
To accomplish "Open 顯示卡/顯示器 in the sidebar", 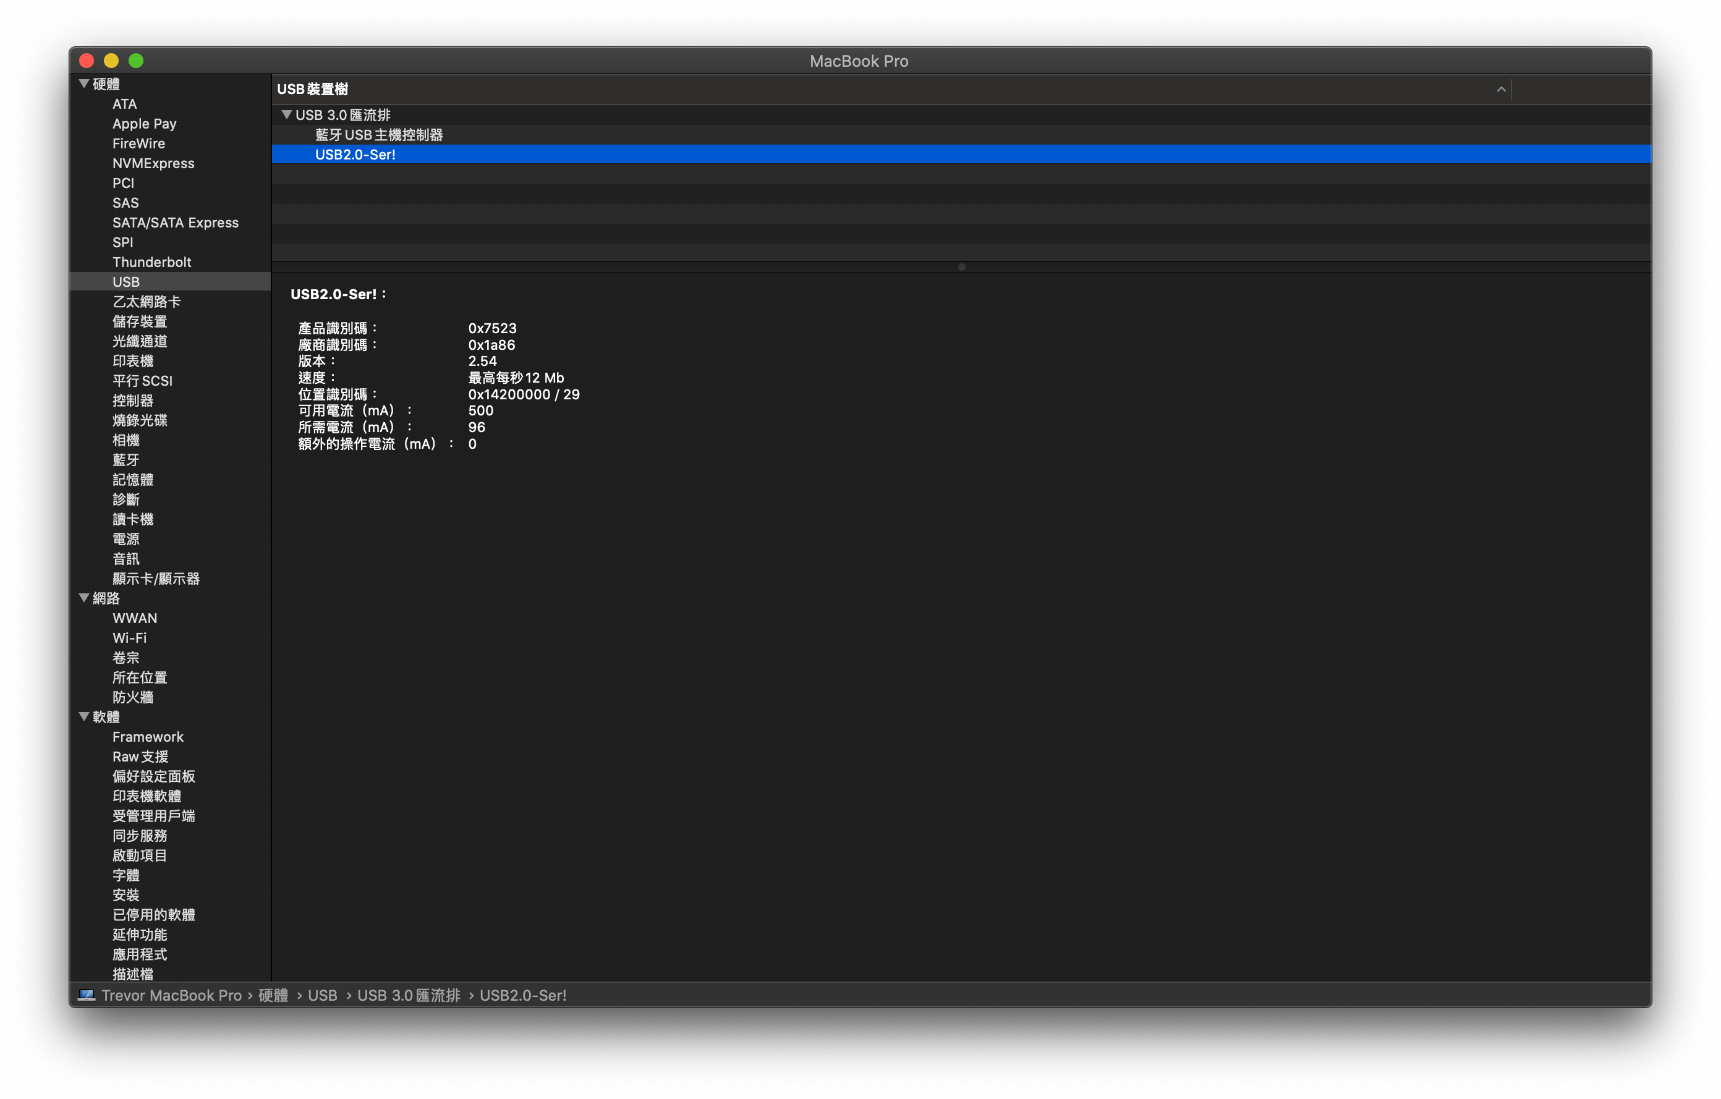I will (156, 579).
